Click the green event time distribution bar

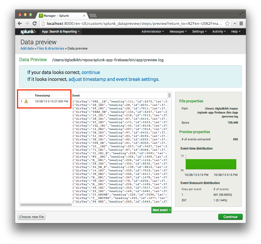click(211, 164)
